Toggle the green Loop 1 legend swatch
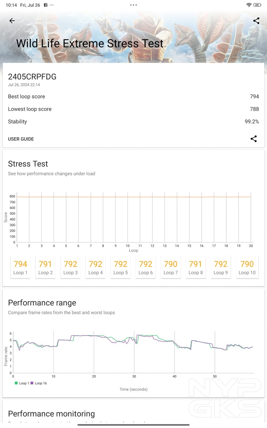 pos(16,383)
